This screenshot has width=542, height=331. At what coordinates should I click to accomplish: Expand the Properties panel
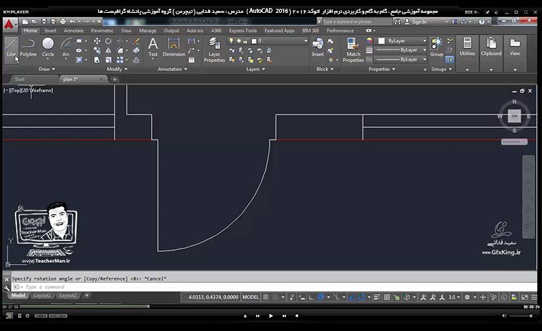coord(381,69)
